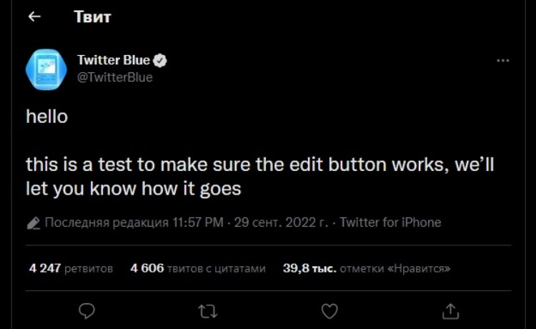Image resolution: width=536 pixels, height=329 pixels.
Task: Open the 29 сент. 2022 г. date link
Action: click(281, 222)
